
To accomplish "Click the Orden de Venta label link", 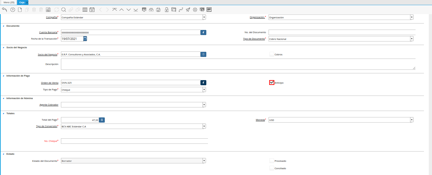I will (x=50, y=83).
